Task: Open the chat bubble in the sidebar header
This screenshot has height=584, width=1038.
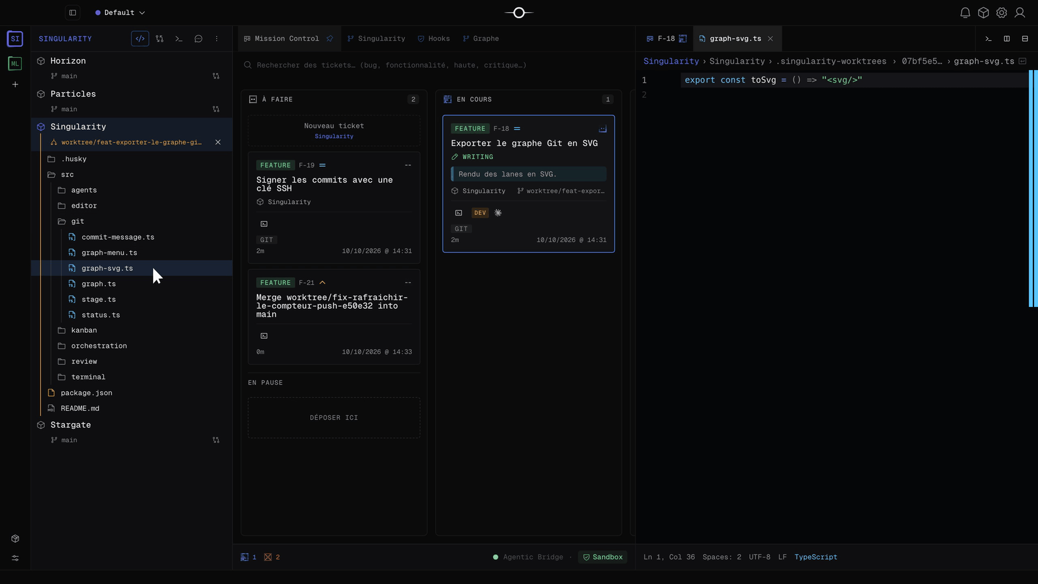Action: (199, 39)
